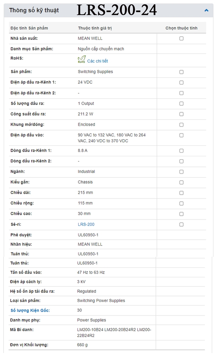Click the Thông số kỹ thuật header
This screenshot has width=215, height=363.
point(34,11)
